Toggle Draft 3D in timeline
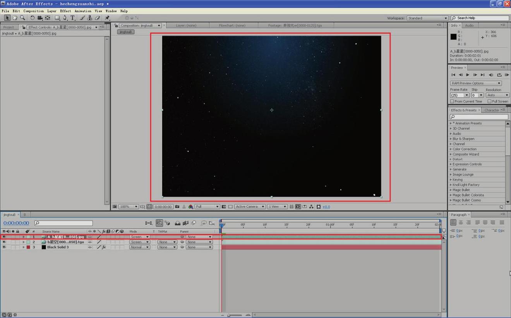This screenshot has height=318, width=511. click(167, 223)
